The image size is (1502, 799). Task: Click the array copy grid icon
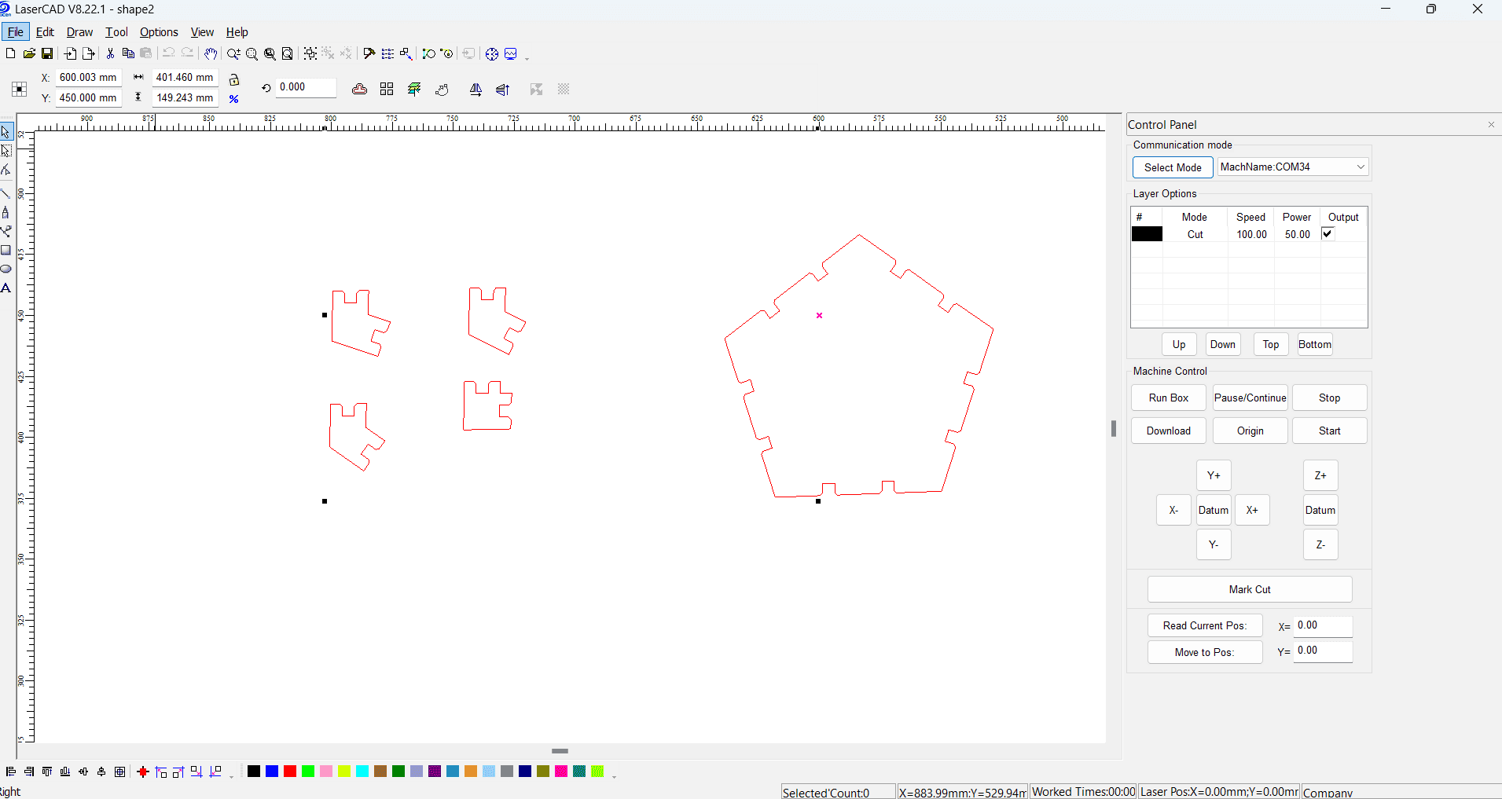[387, 90]
